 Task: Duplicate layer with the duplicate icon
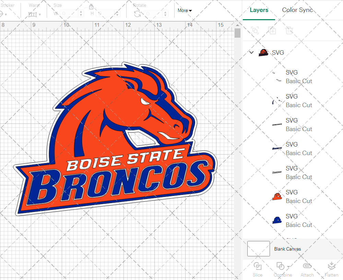(272, 30)
